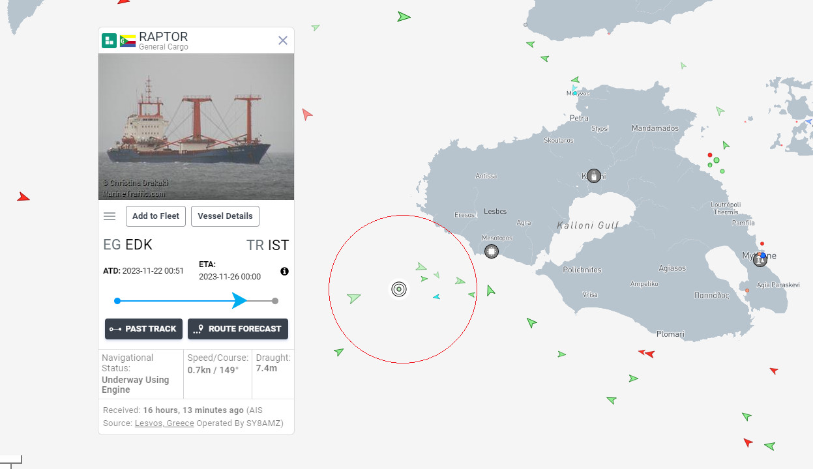Open the Lesvos, Greece AIS source link
Viewport: 813px width, 469px height.
pyautogui.click(x=164, y=423)
